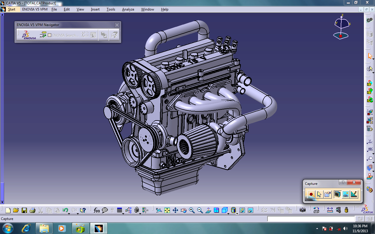Click the power input command field

(311, 219)
